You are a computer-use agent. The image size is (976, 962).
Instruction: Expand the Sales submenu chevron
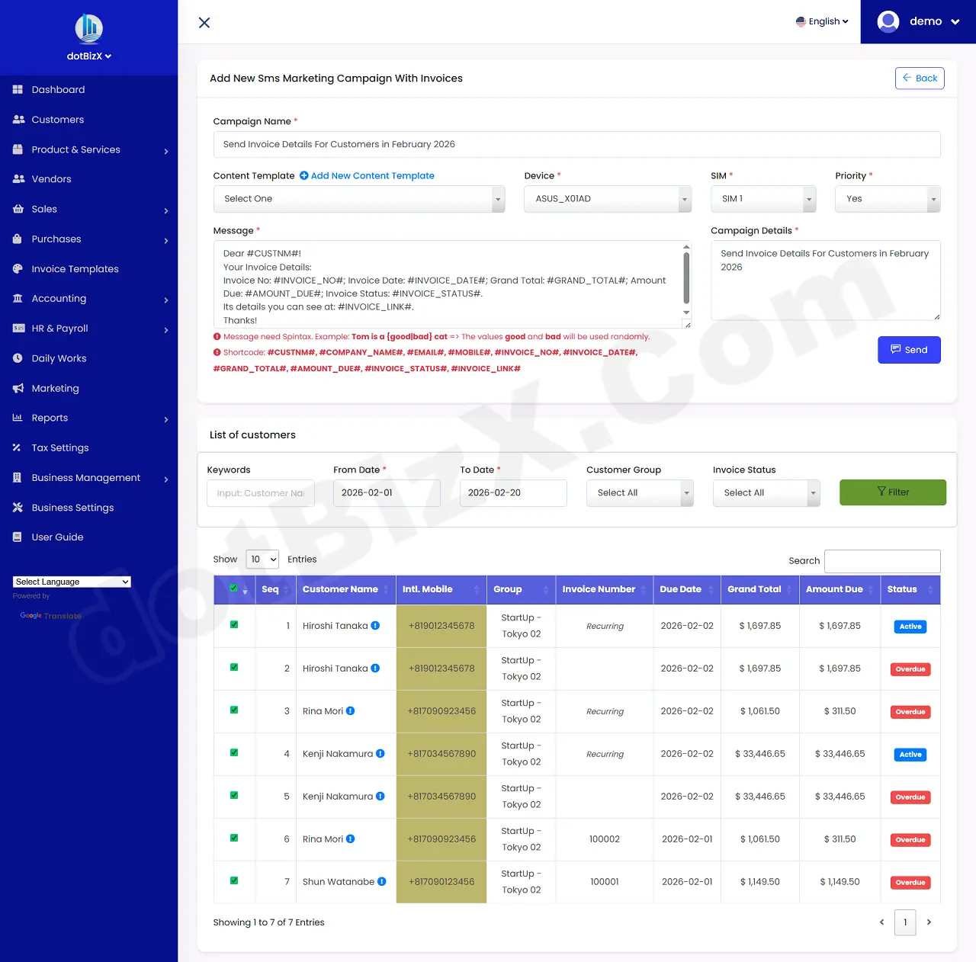(x=166, y=209)
